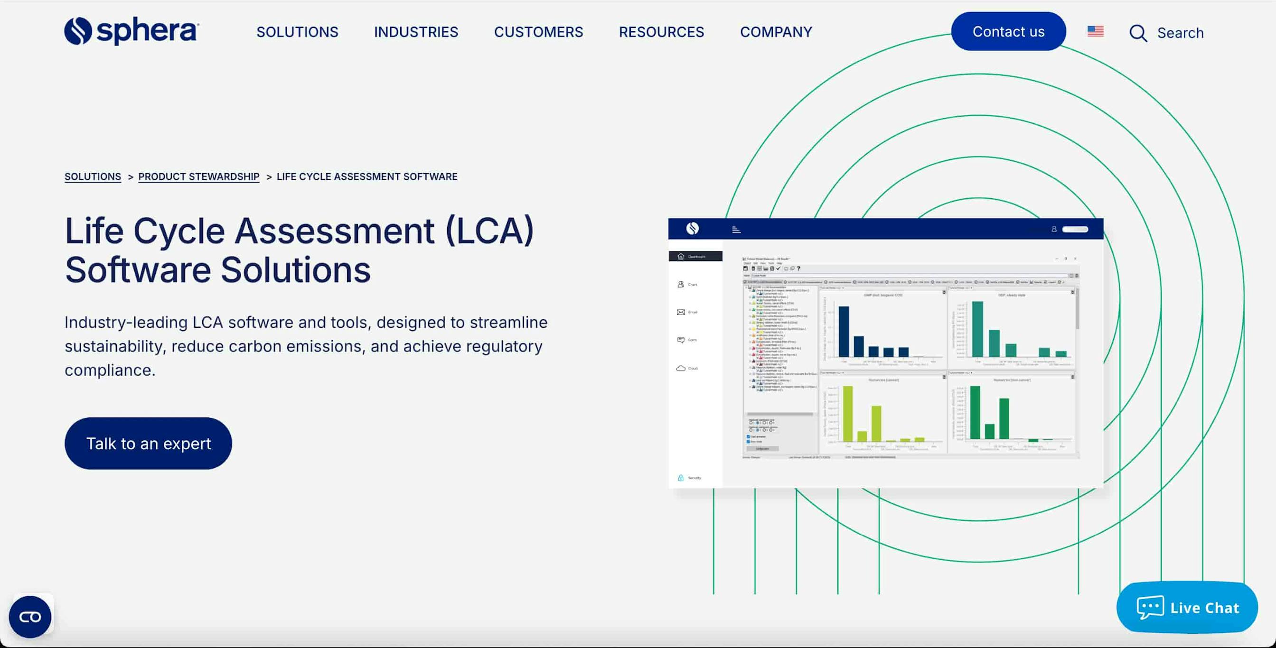Follow the PRODUCT STEWARDSHIP breadcrumb link

pos(198,177)
